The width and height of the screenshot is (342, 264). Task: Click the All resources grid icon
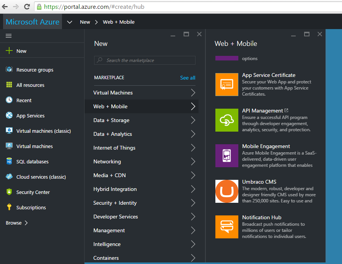9,85
